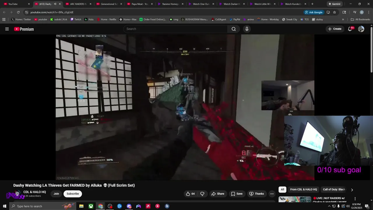Click the page vertical scrollbar
The image size is (373, 210).
(372, 50)
